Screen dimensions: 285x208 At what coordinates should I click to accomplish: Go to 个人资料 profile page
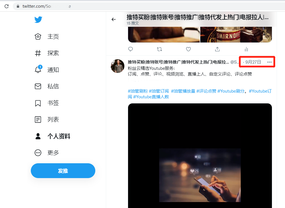pyautogui.click(x=52, y=136)
